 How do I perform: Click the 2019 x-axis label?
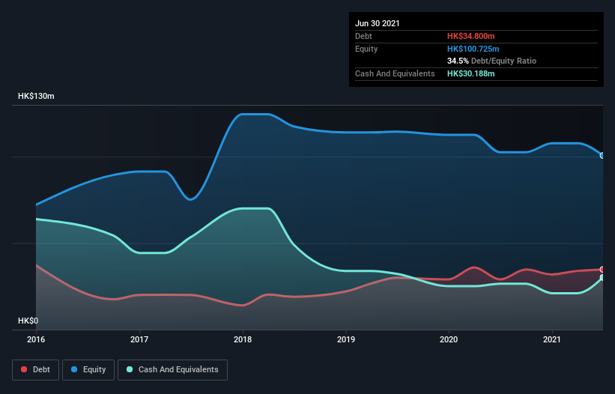pos(346,339)
